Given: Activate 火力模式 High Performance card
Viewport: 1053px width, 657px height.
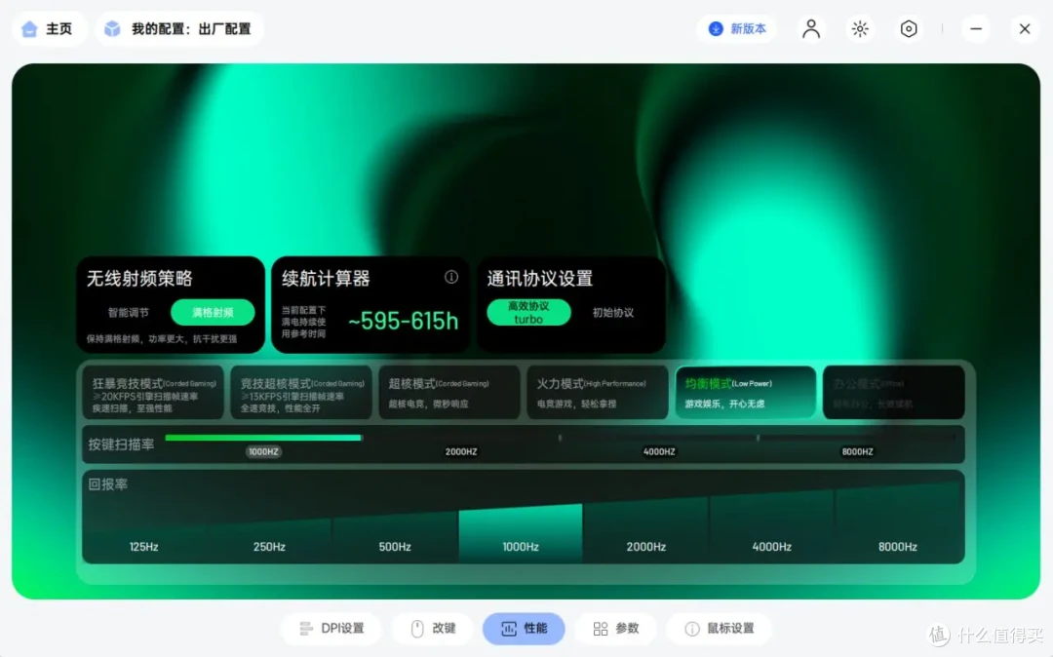Looking at the screenshot, I should 598,393.
